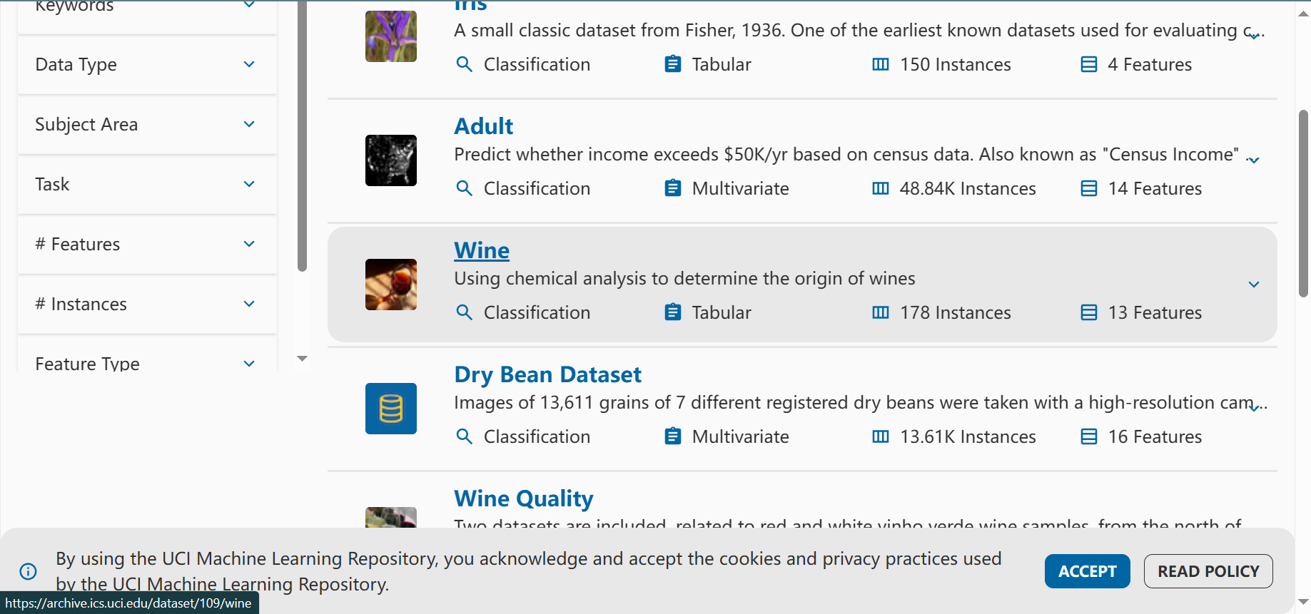The image size is (1311, 614).
Task: Open the Dry Bean Dataset link
Action: [547, 374]
